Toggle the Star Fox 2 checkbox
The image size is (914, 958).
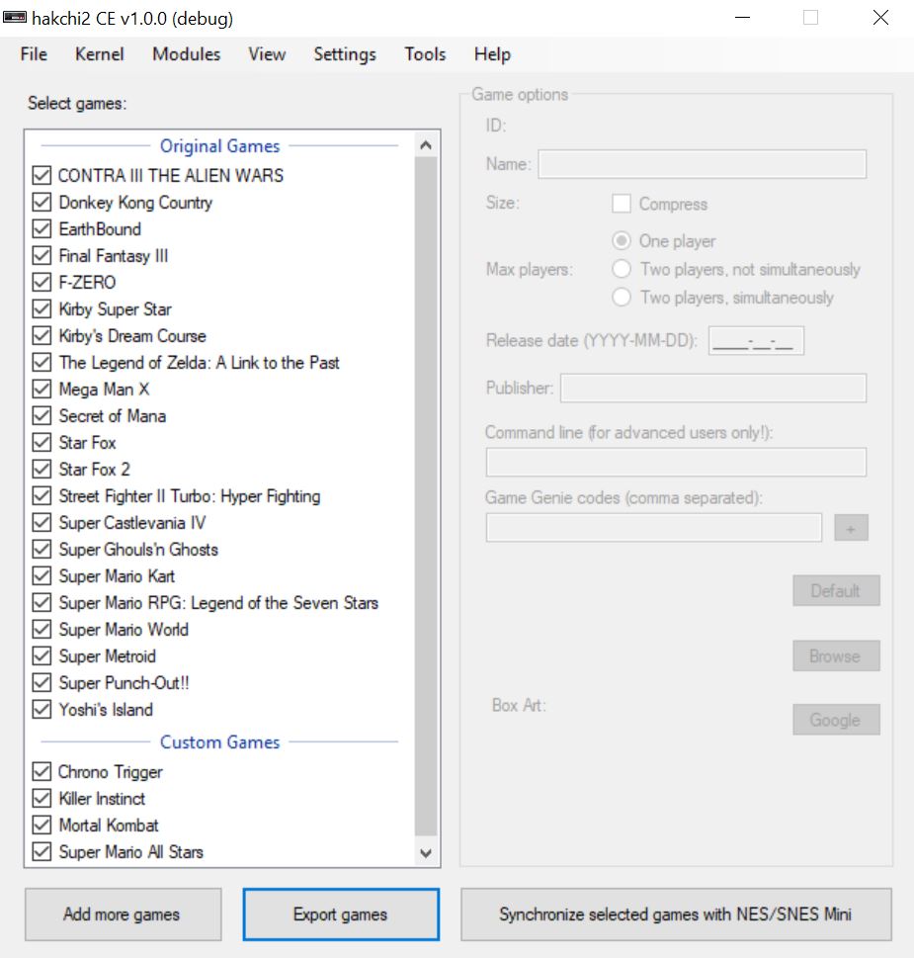click(42, 470)
